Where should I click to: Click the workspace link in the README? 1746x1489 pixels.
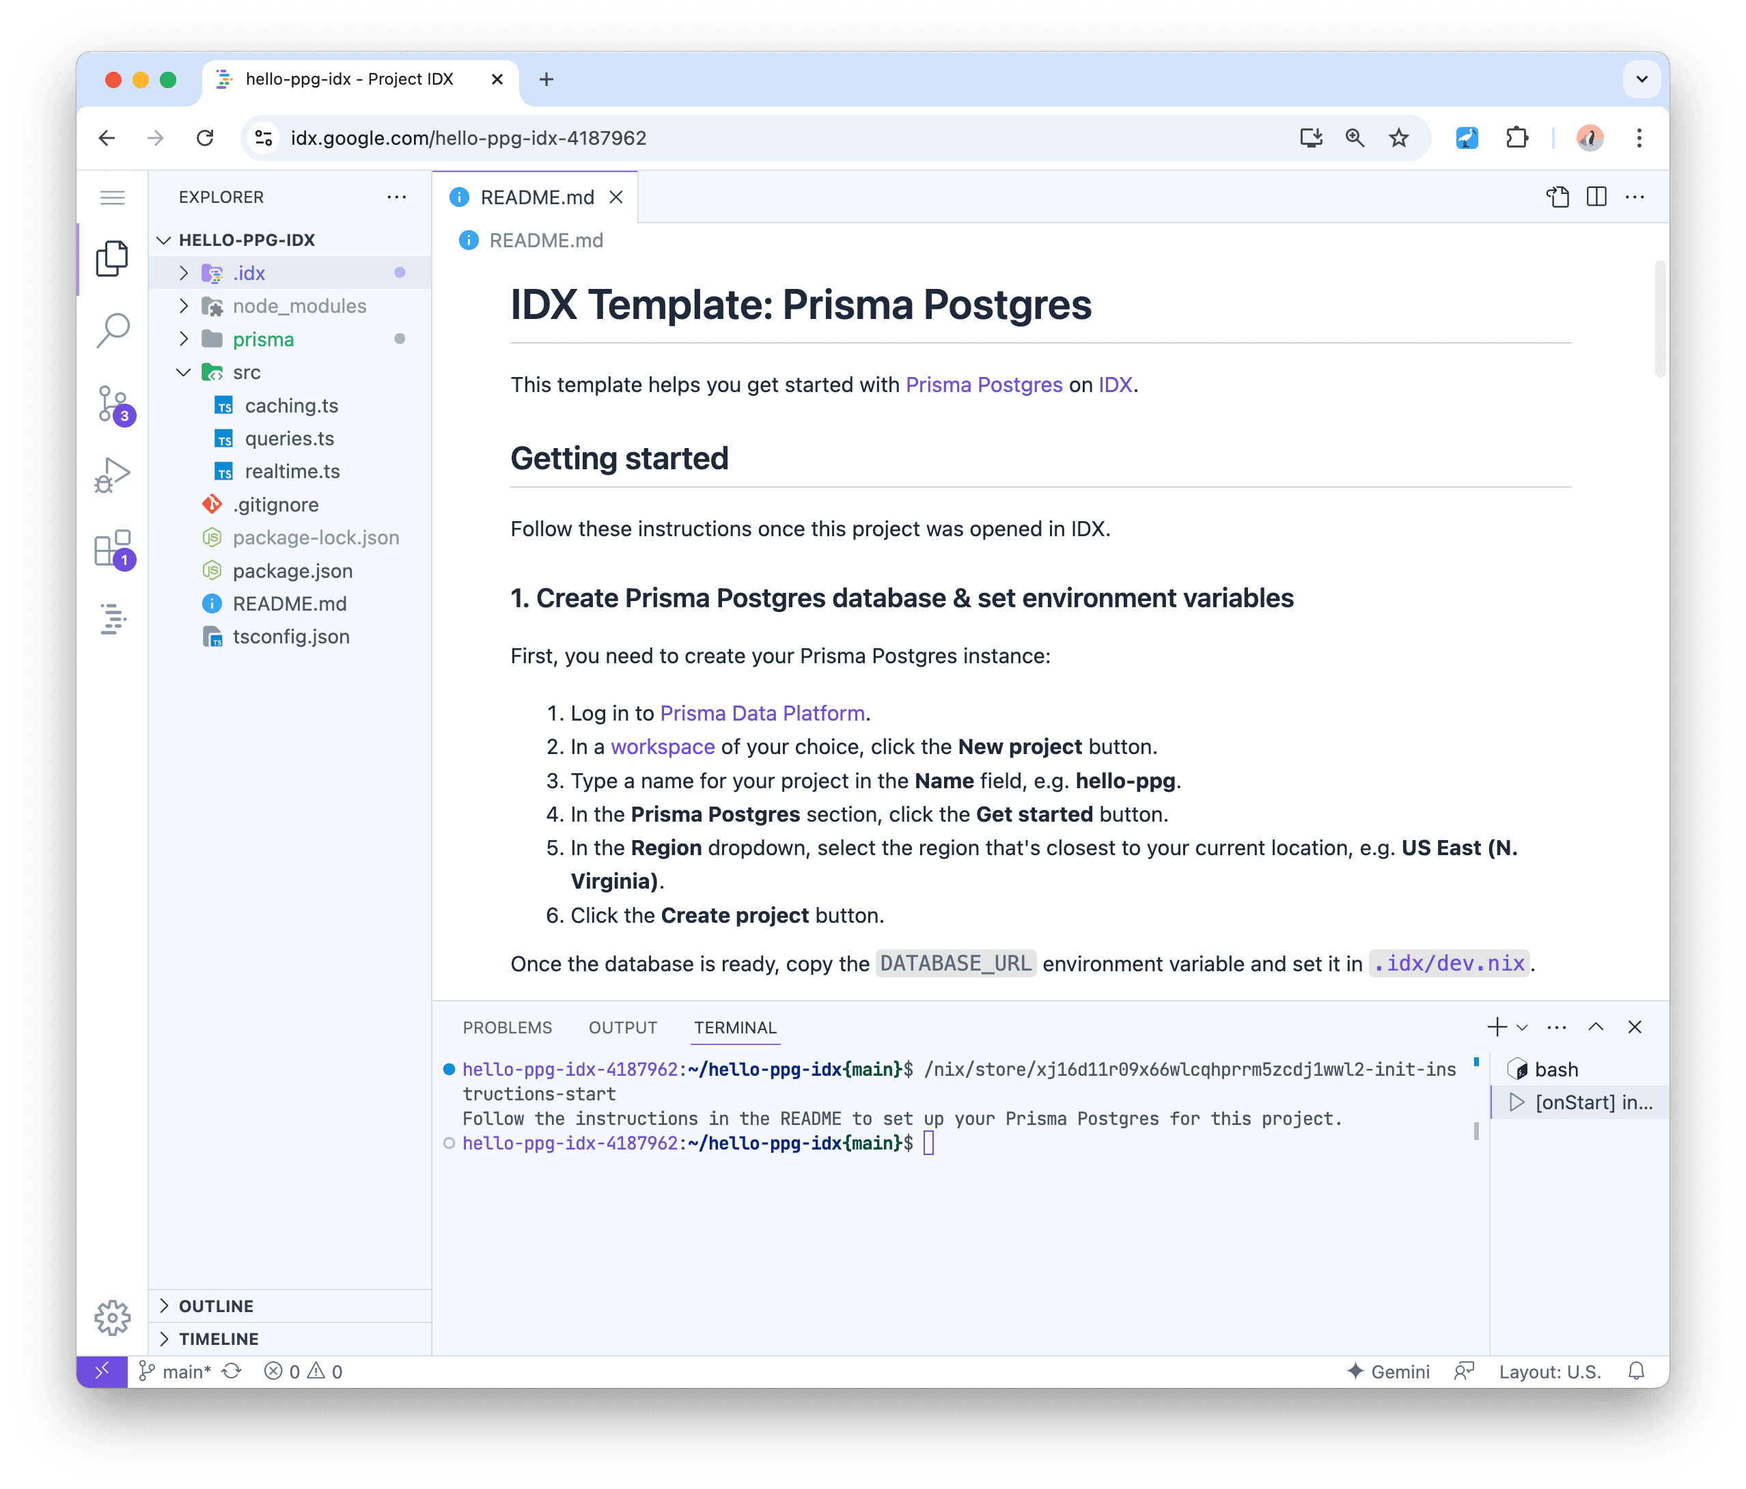pos(663,747)
